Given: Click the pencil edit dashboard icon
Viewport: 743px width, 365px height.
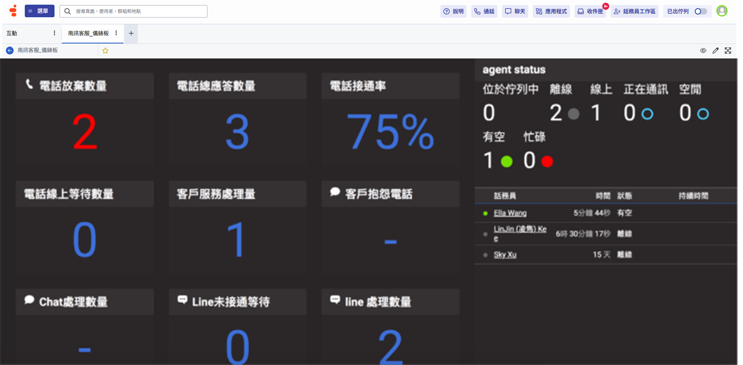Looking at the screenshot, I should pyautogui.click(x=715, y=51).
